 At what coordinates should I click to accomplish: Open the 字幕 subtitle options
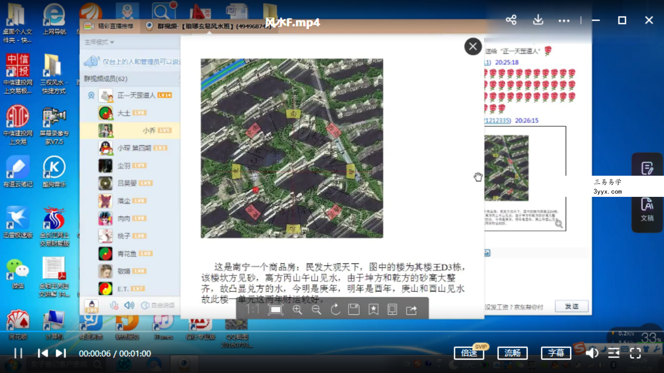click(556, 353)
